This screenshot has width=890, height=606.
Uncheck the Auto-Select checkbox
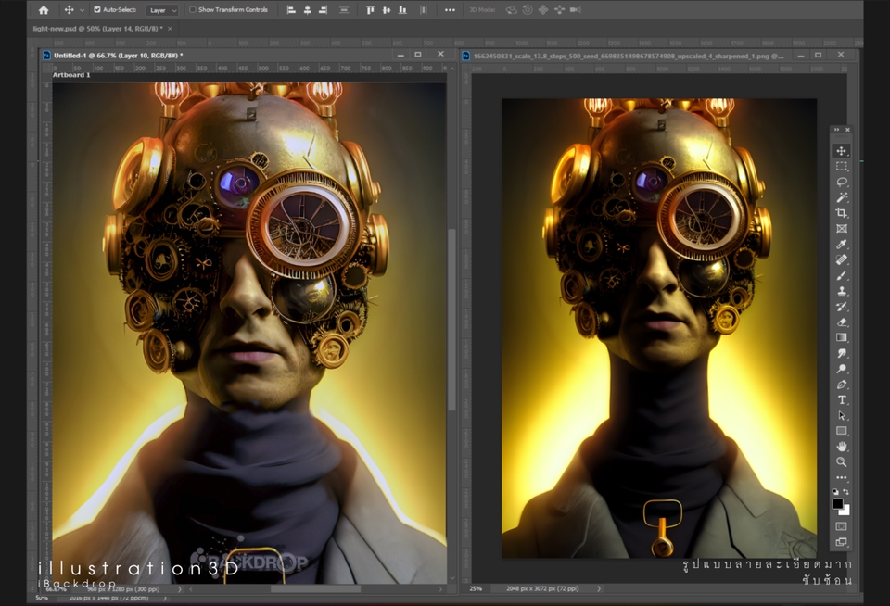pyautogui.click(x=97, y=9)
